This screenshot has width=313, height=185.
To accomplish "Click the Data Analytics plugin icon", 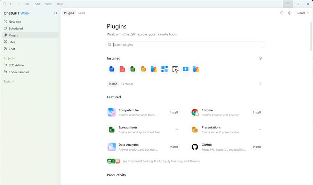I will 112,147.
